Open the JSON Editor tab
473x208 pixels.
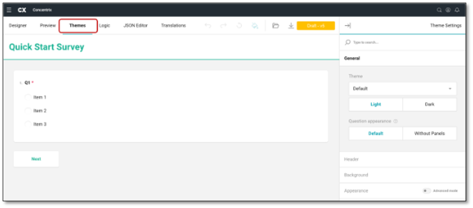[x=135, y=25]
